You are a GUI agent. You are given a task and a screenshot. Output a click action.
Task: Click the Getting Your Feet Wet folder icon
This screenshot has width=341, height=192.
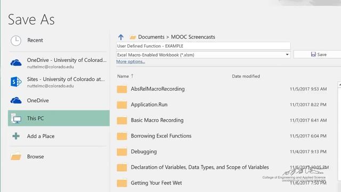click(122, 183)
